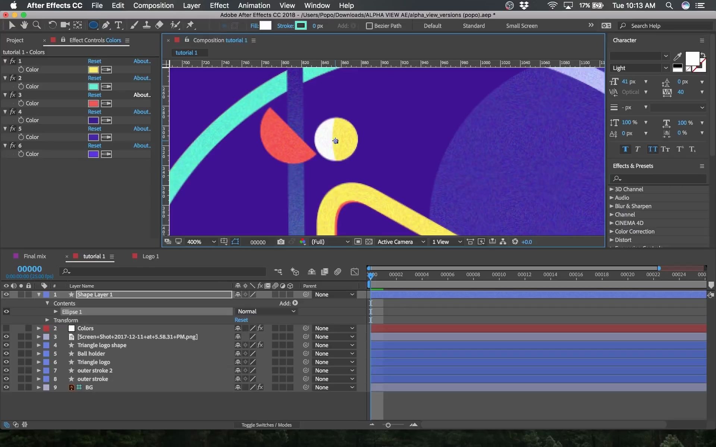Click the Color swatch for fx 4
Screen dimensions: 716x447
(93, 120)
